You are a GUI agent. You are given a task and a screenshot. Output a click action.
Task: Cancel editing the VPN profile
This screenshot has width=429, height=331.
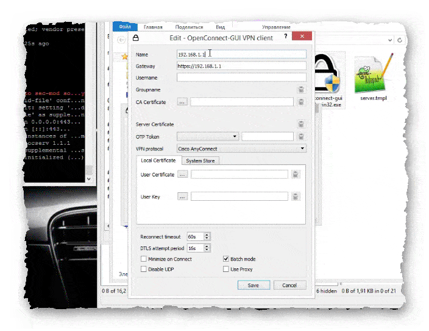[289, 285]
